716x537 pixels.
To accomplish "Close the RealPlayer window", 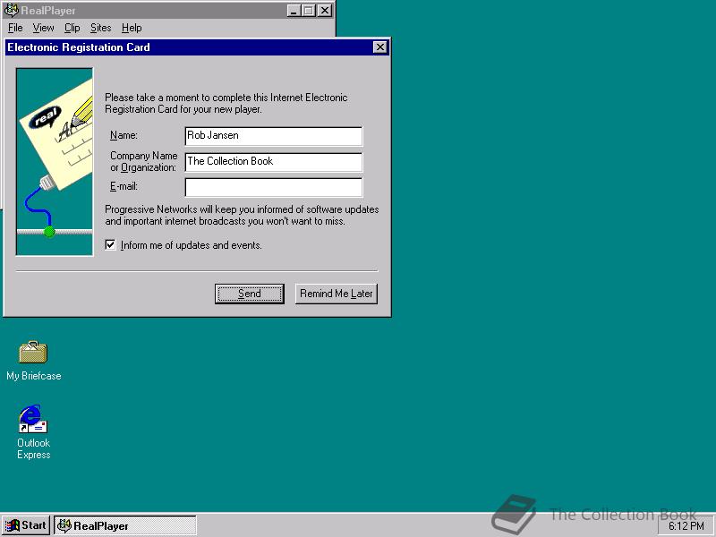I will pyautogui.click(x=324, y=11).
